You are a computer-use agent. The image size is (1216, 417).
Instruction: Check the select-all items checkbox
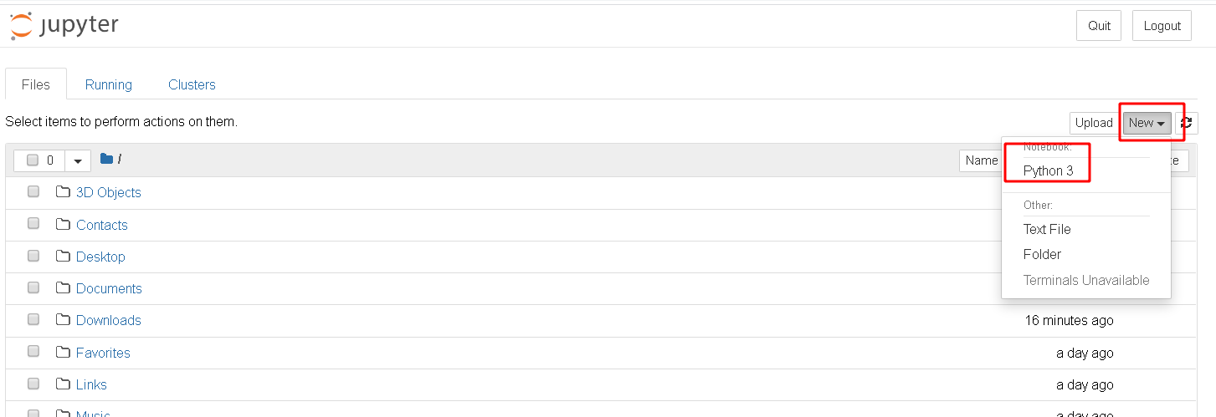click(x=33, y=160)
